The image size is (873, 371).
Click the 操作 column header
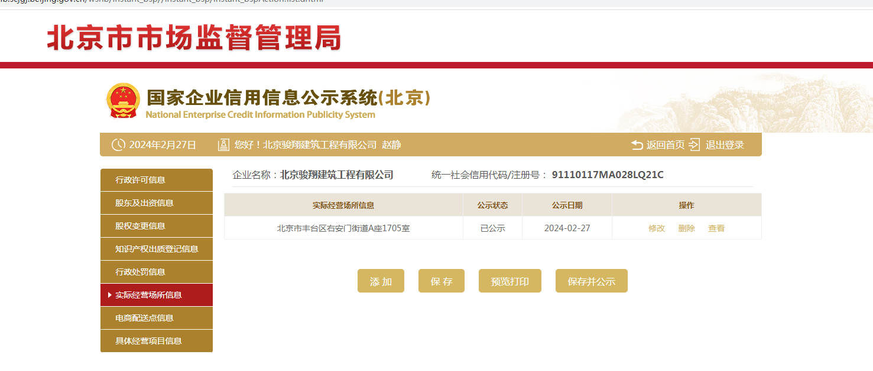686,205
